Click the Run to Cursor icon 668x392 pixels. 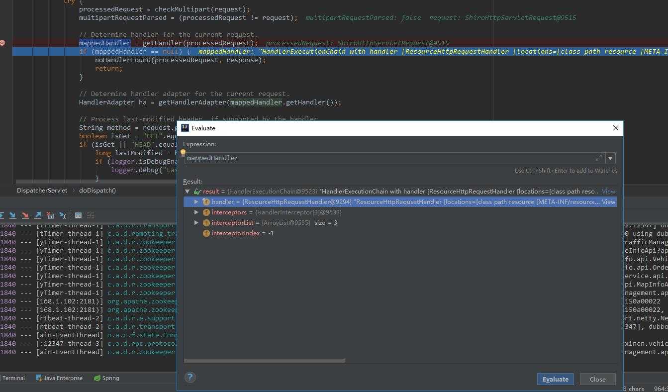[x=63, y=215]
